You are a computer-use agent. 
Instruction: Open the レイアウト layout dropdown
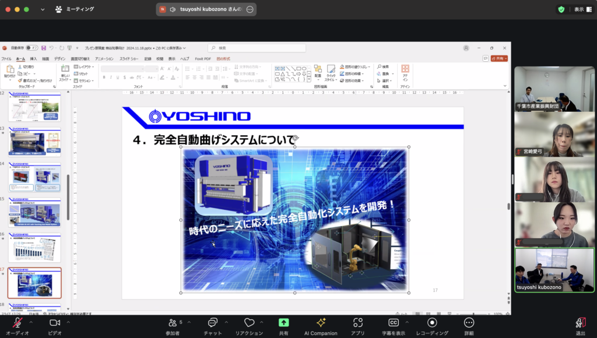[84, 67]
